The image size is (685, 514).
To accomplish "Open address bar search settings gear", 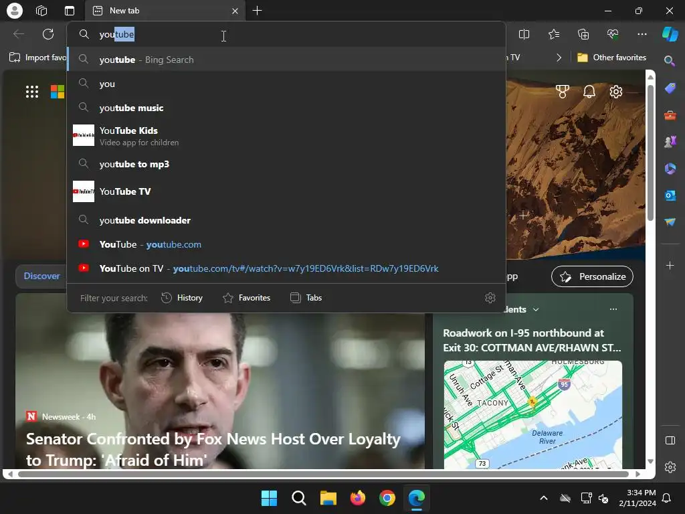I will pyautogui.click(x=490, y=298).
